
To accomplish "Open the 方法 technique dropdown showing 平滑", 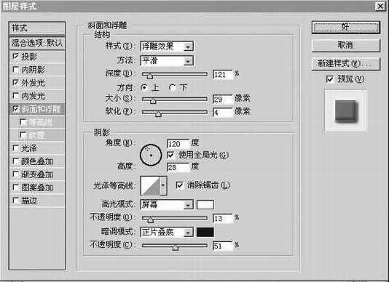I will pyautogui.click(x=167, y=60).
